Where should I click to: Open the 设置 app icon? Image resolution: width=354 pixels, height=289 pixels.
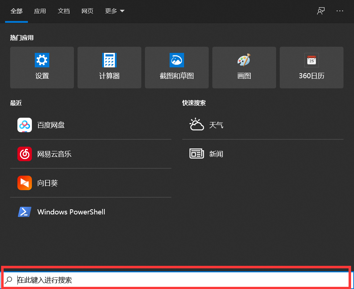coord(42,67)
